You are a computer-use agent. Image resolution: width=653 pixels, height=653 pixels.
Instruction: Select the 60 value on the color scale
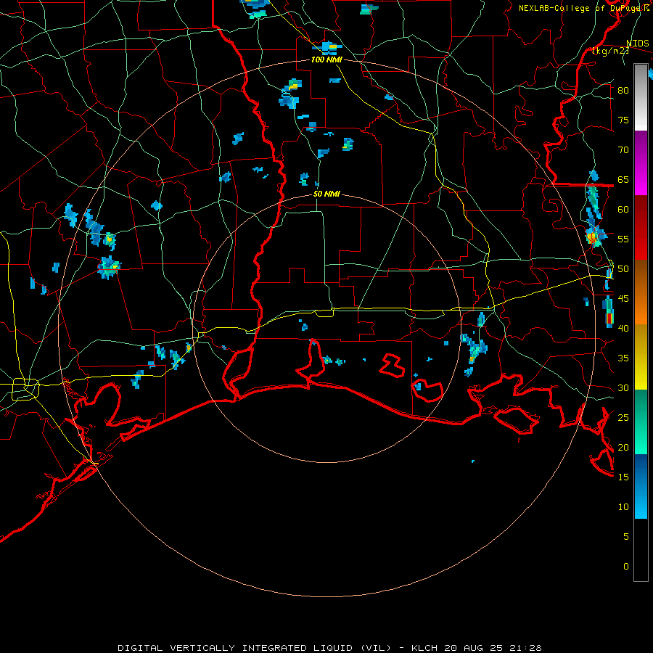(x=623, y=210)
